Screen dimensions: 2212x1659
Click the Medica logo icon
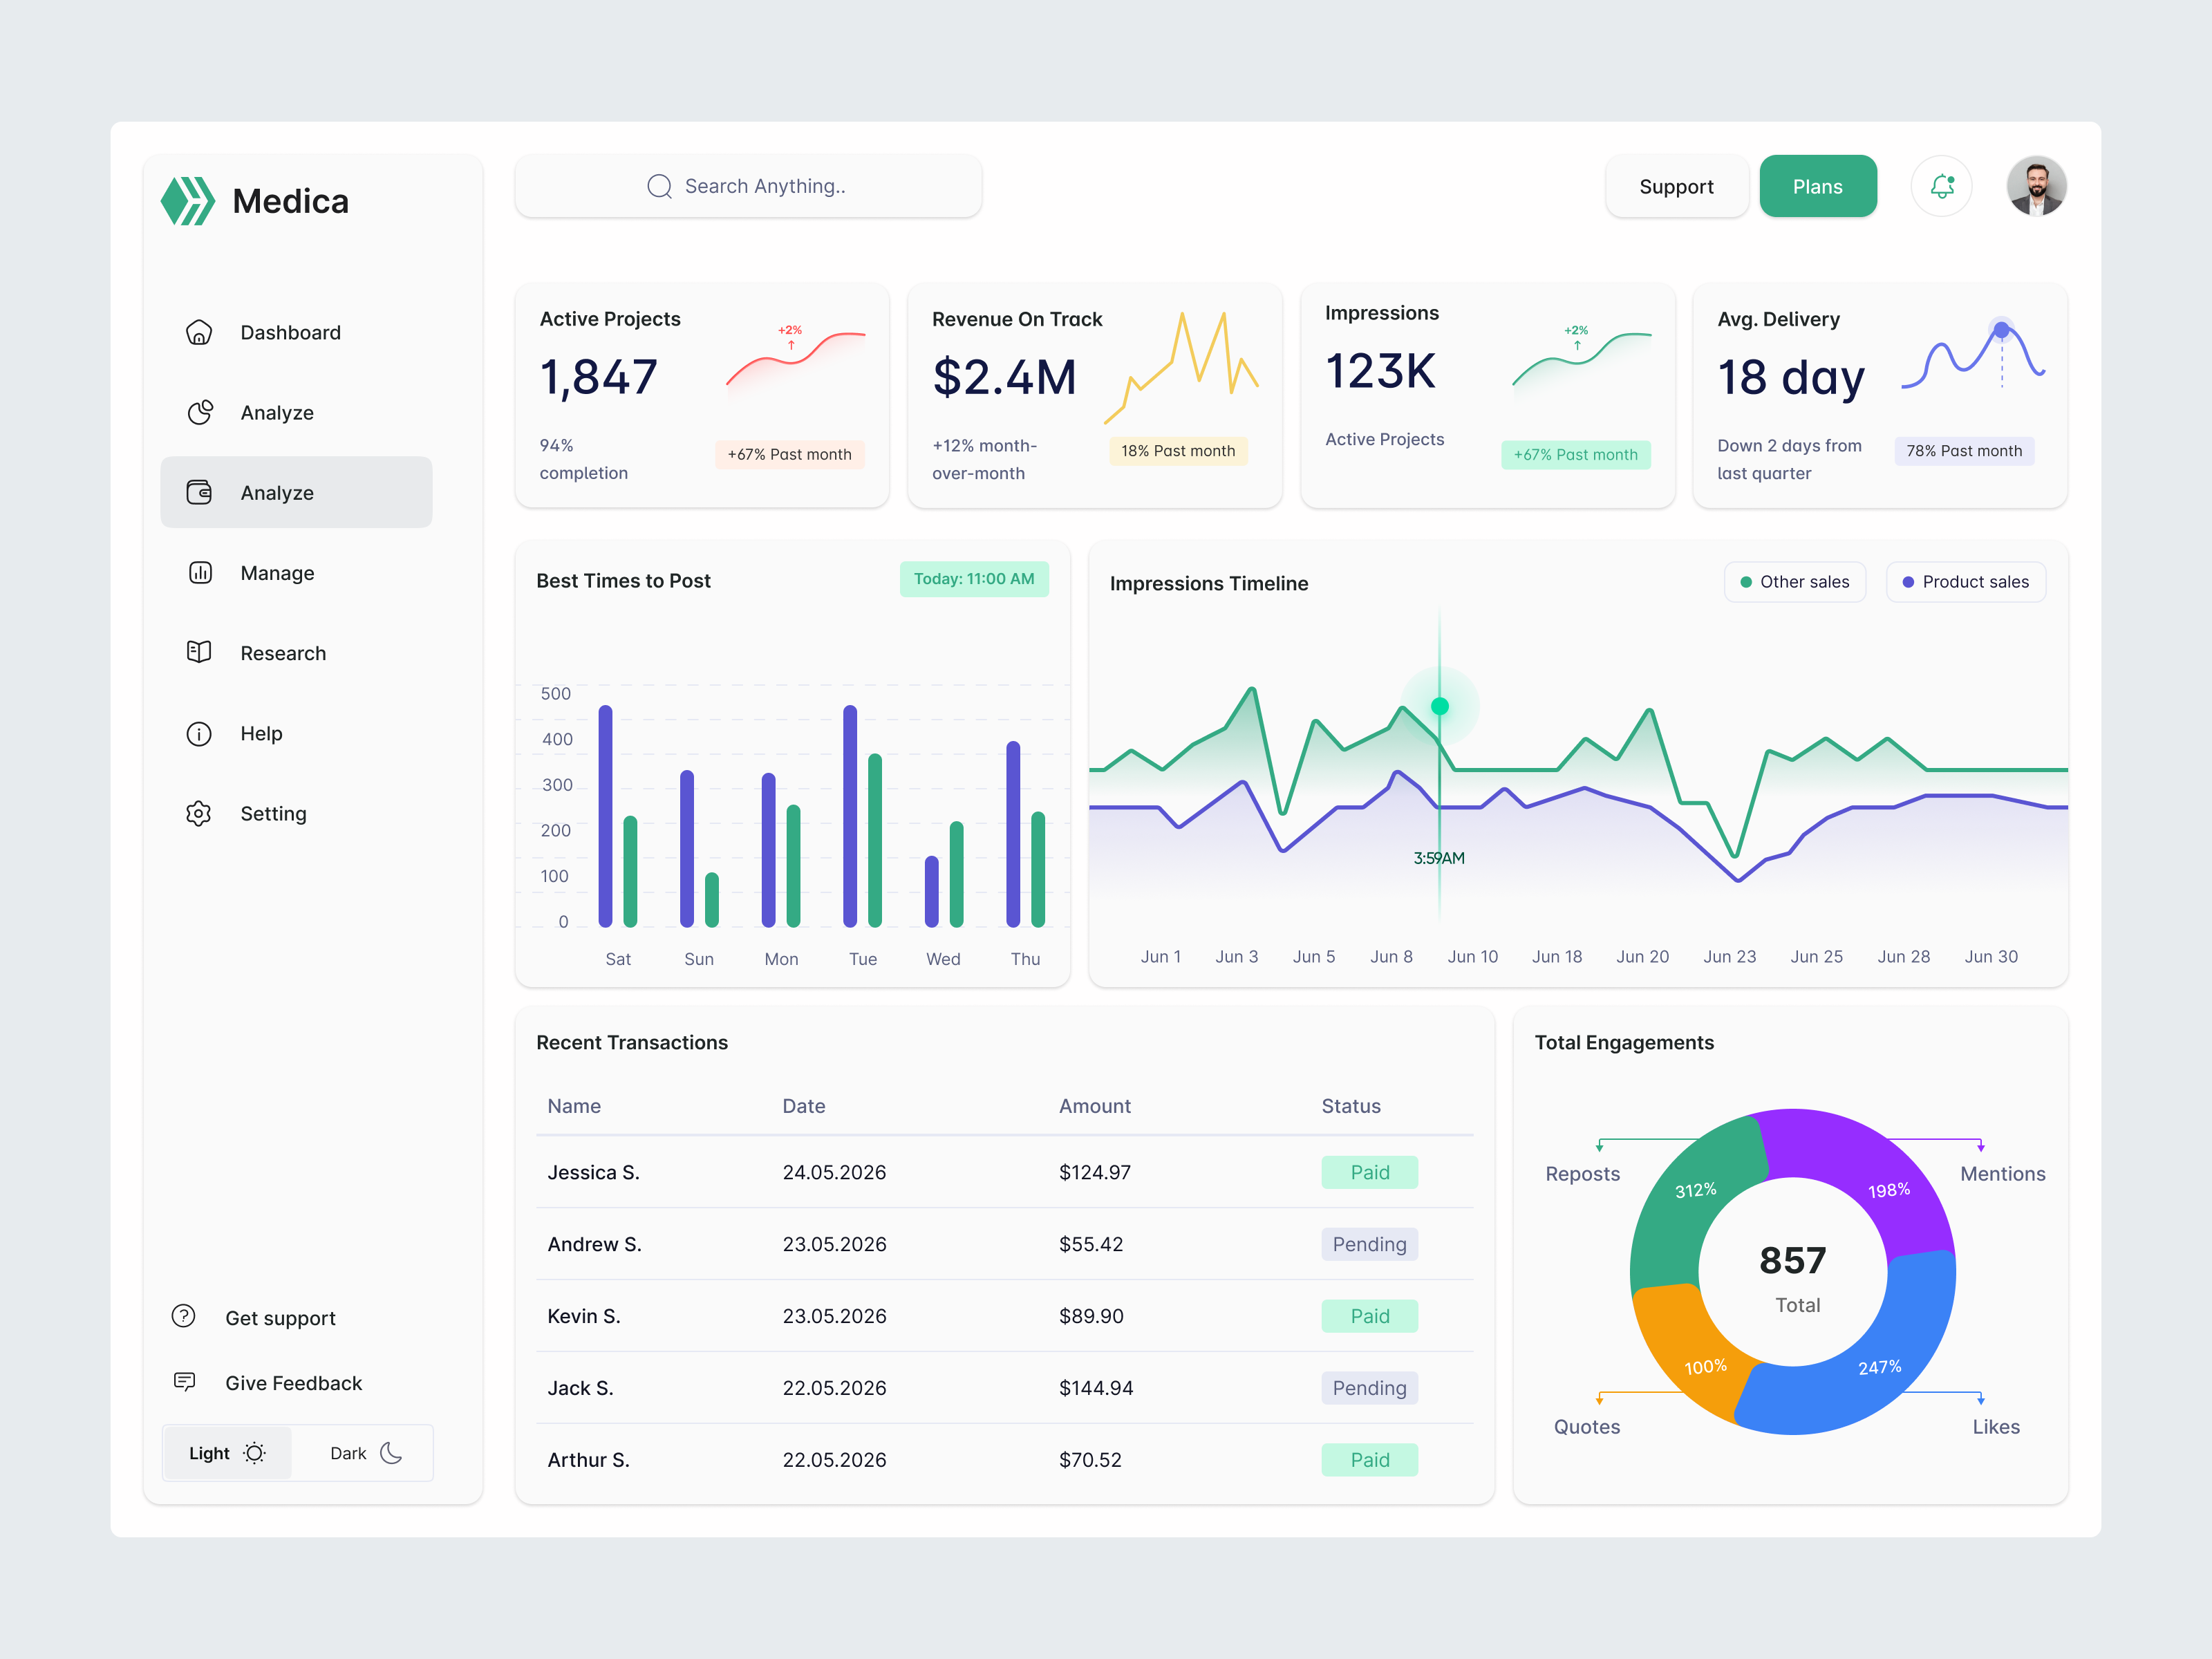tap(188, 201)
